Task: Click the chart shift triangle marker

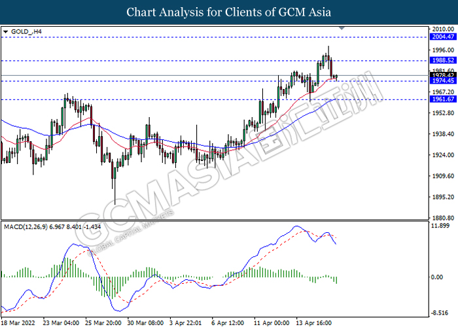Action: pos(342,28)
